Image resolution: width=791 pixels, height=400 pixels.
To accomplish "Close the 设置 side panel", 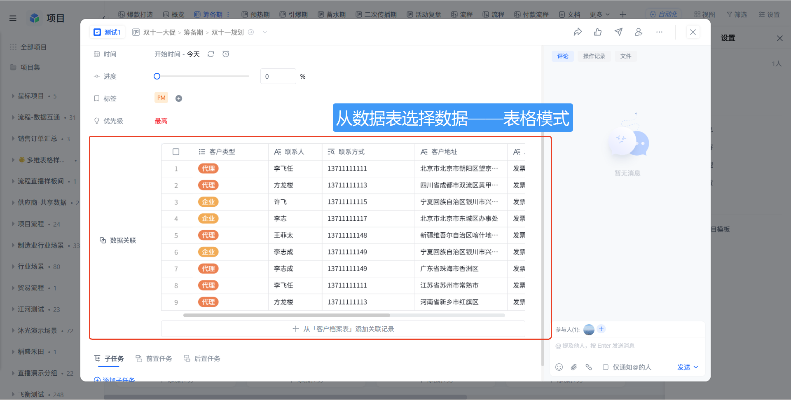I will point(780,38).
